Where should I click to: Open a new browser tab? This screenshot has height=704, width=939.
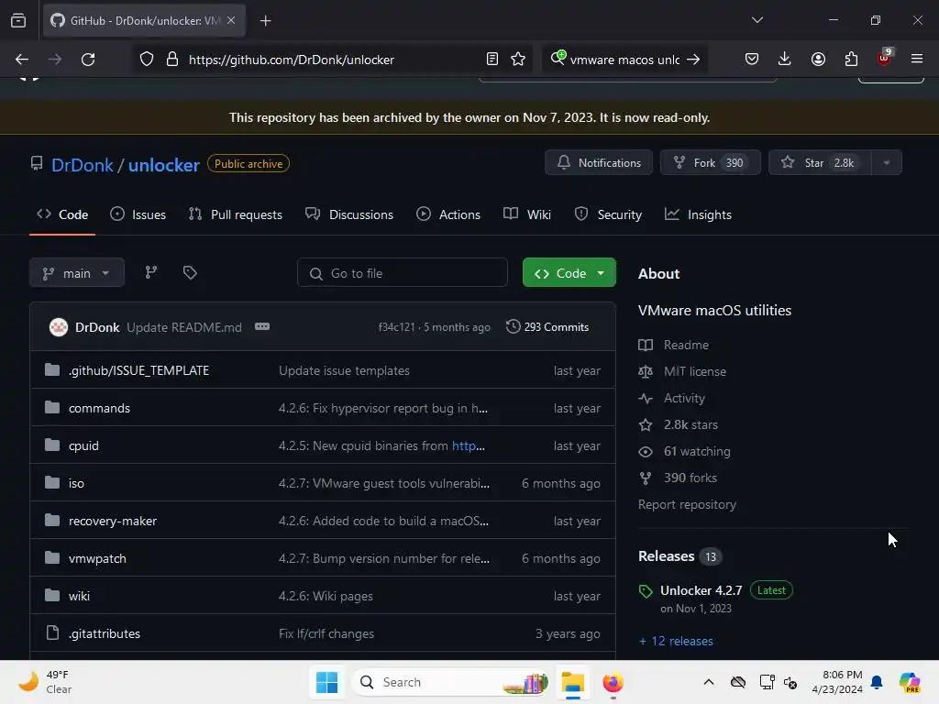[x=265, y=21]
